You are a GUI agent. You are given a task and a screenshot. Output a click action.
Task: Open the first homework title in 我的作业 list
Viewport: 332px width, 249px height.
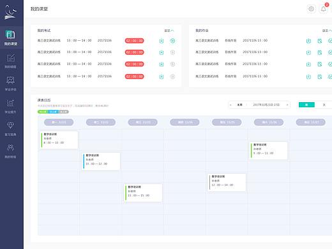(207, 40)
